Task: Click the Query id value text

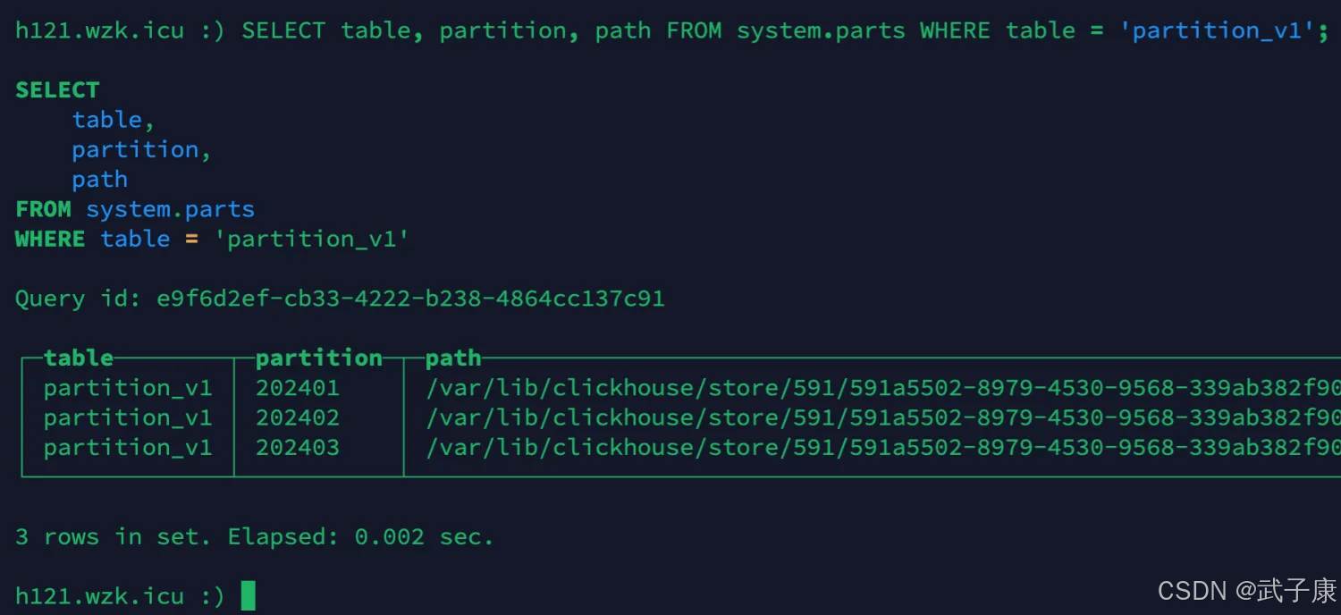Action: tap(410, 299)
